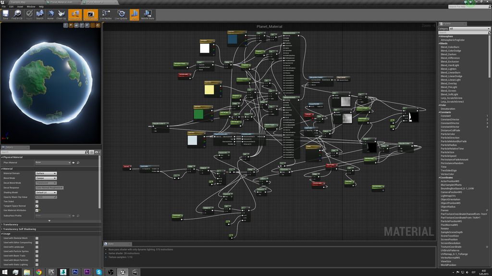The image size is (492, 276).
Task: Select Desaturation in the Palette list
Action: point(448,109)
